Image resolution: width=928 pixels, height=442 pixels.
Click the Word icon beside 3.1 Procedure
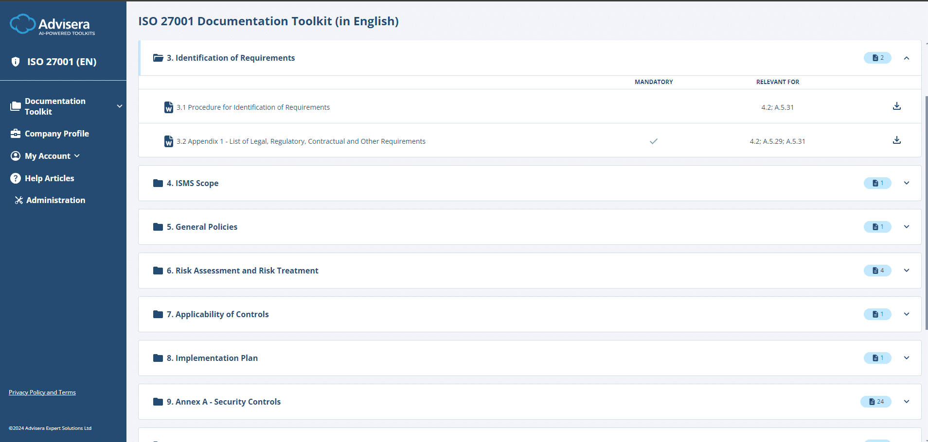point(169,107)
